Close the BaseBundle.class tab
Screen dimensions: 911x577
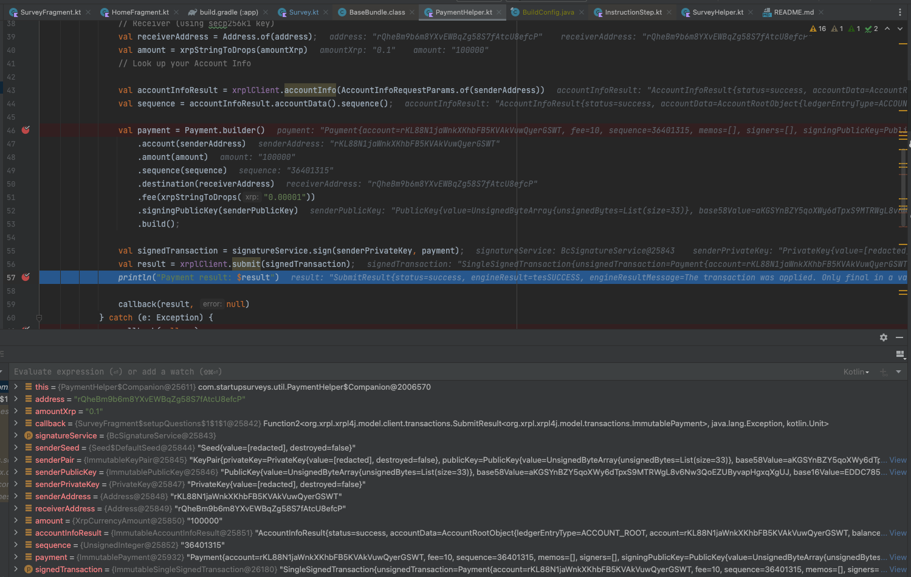[413, 12]
